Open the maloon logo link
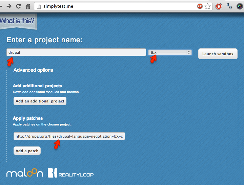This screenshot has height=185, width=244. click(x=25, y=173)
